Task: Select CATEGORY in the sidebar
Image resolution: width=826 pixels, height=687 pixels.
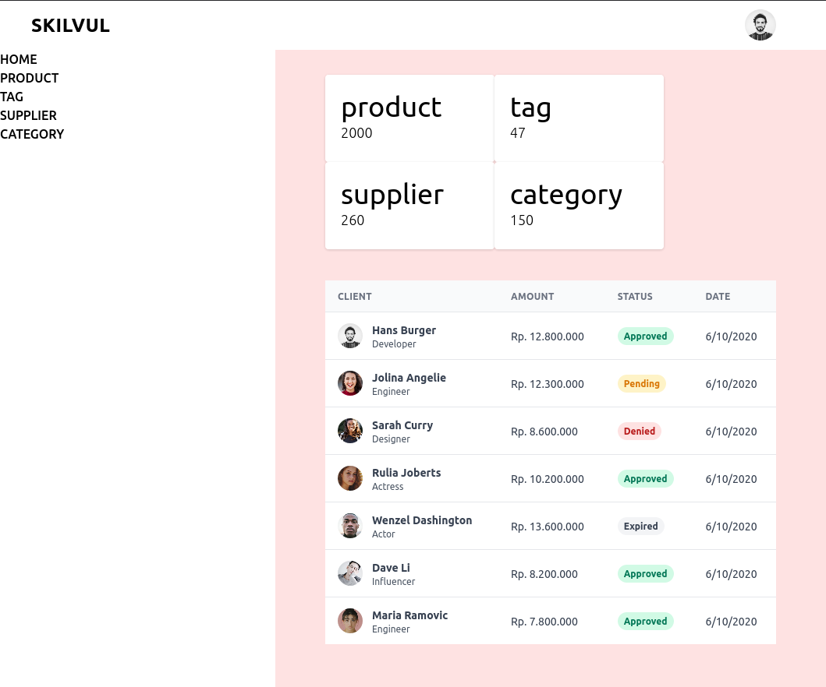Action: 32,134
